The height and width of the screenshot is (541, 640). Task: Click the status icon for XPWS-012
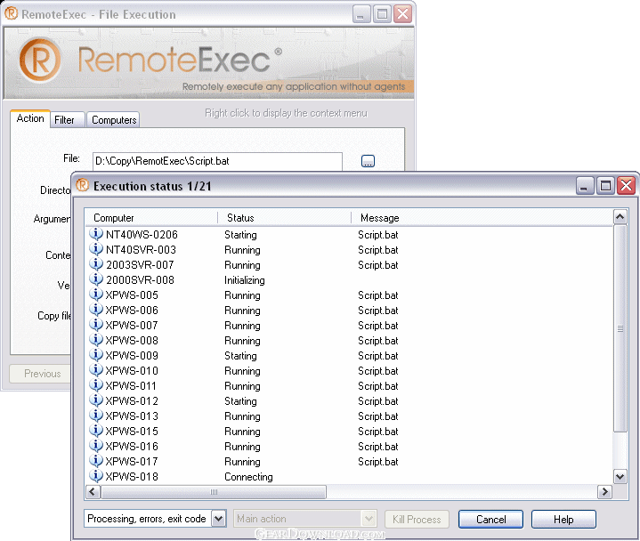[97, 400]
